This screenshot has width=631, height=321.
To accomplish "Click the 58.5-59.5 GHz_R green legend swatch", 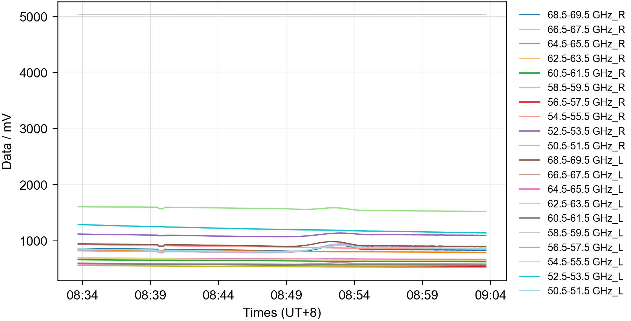I will (x=529, y=88).
